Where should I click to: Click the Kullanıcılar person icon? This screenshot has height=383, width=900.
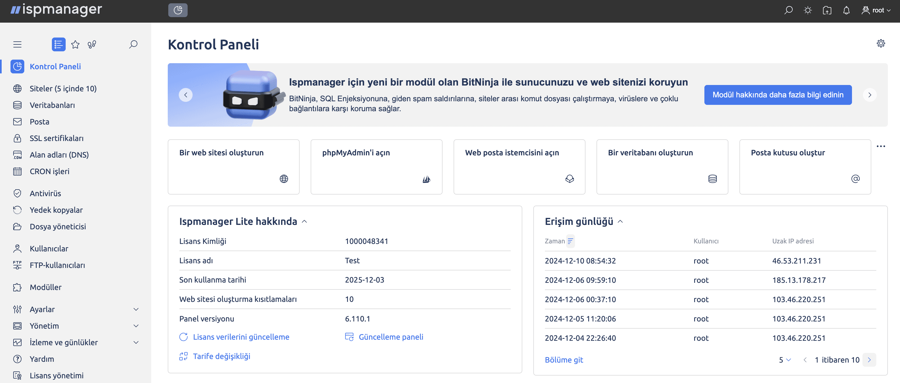point(17,249)
